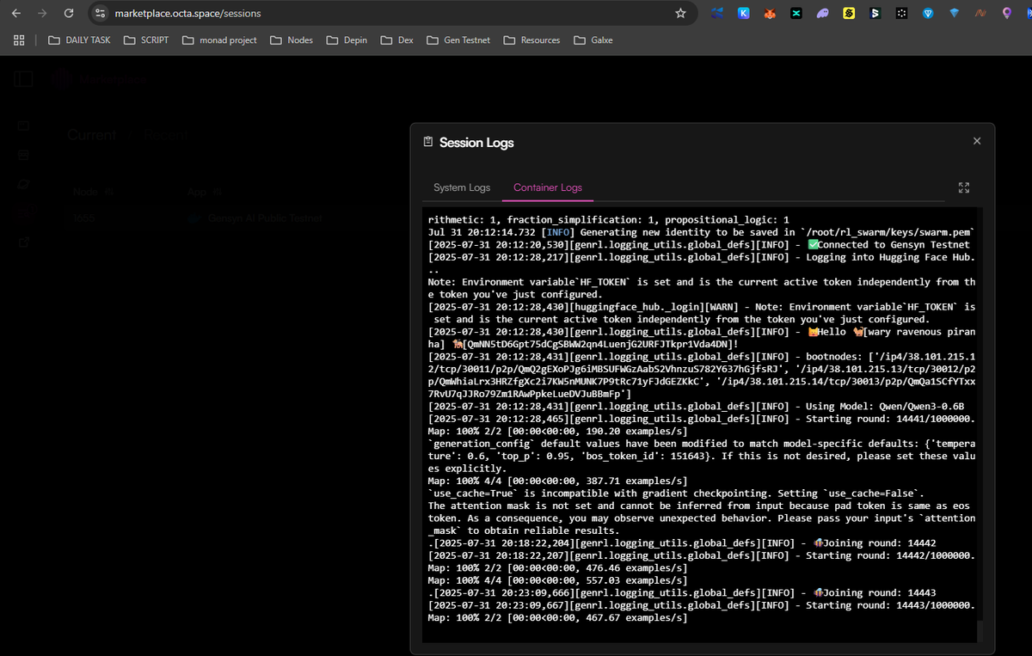Bookmark this page with the star icon
Viewport: 1032px width, 656px height.
pos(680,13)
